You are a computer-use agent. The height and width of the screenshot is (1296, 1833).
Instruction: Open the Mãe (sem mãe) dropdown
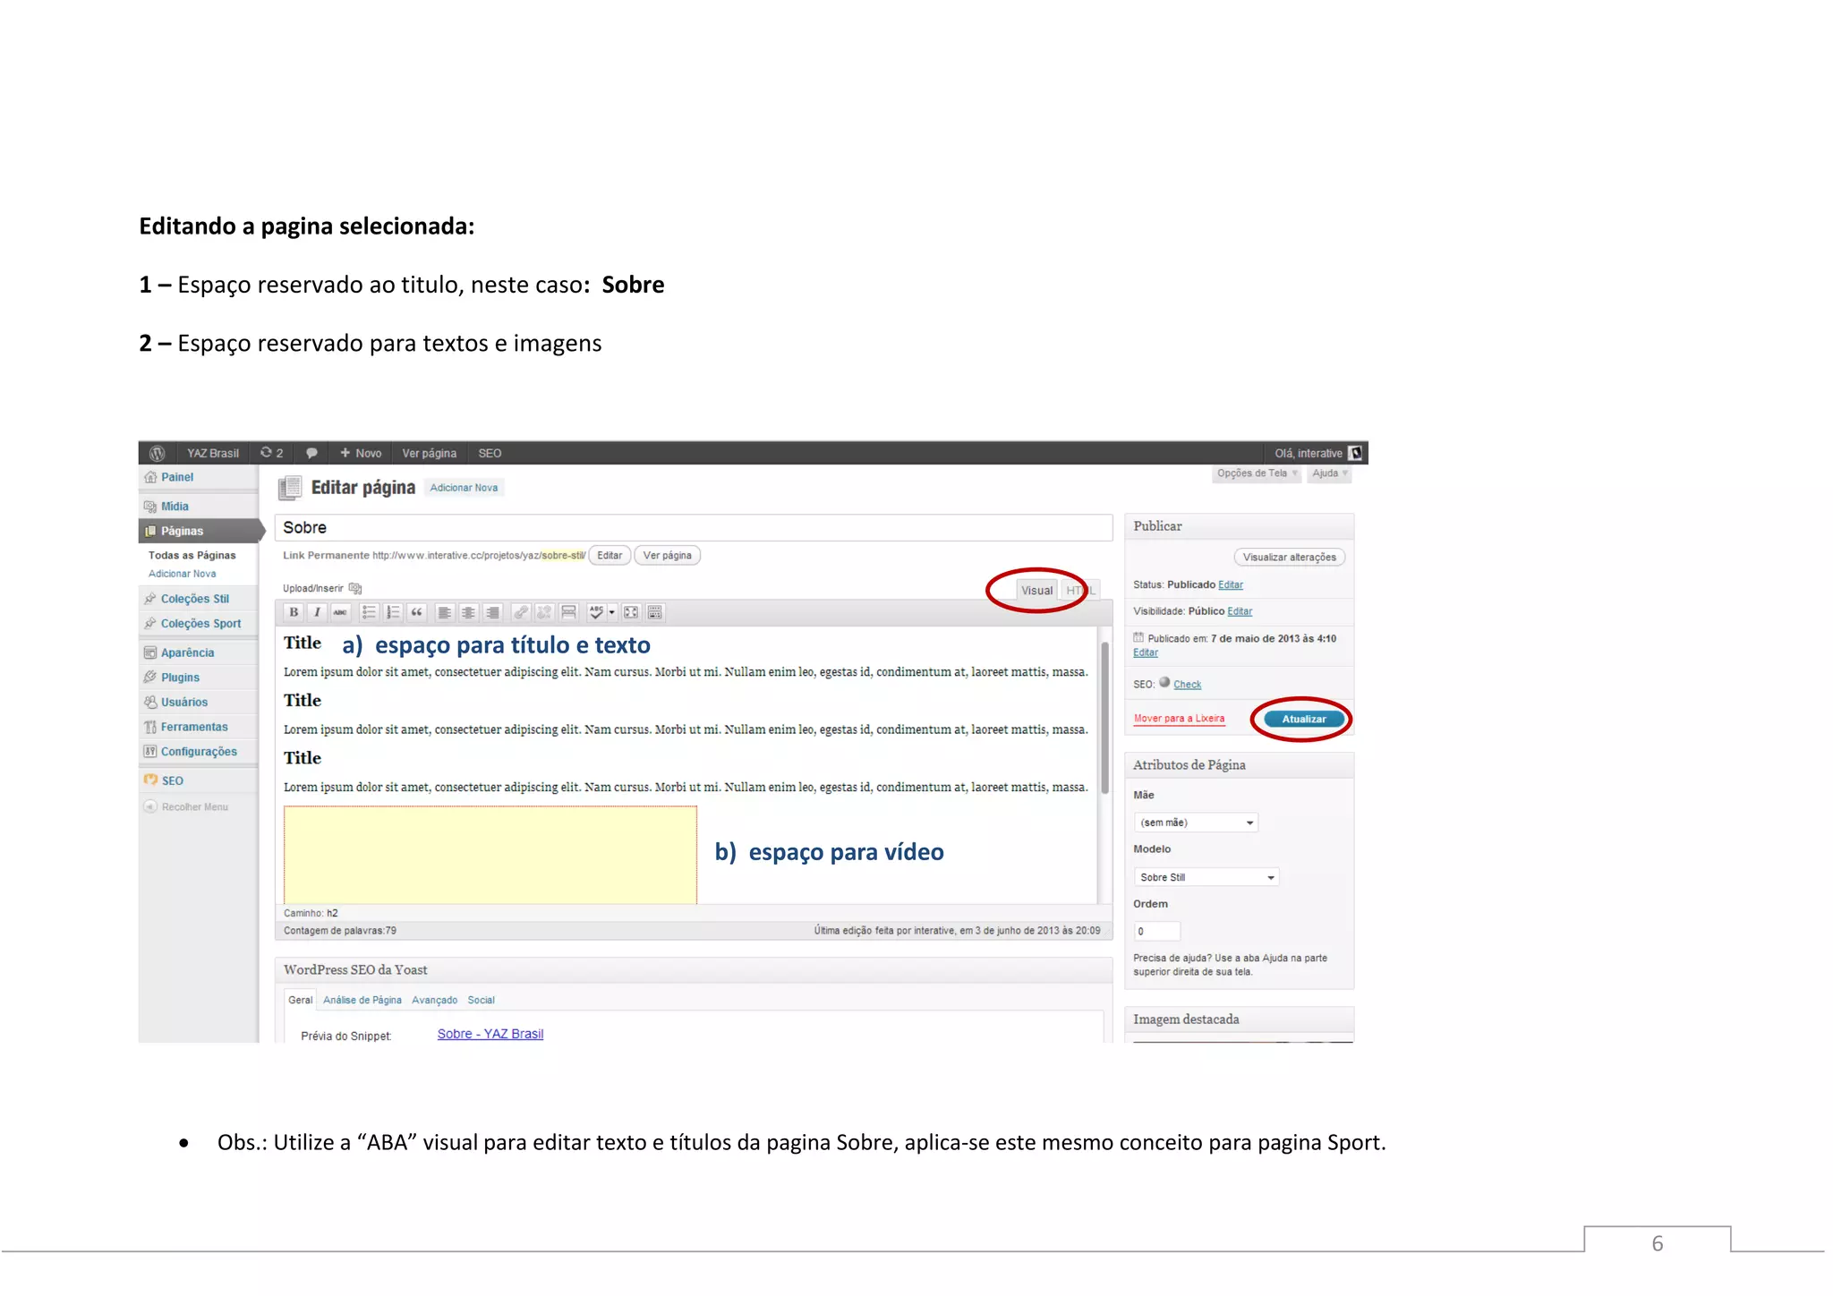(1196, 823)
